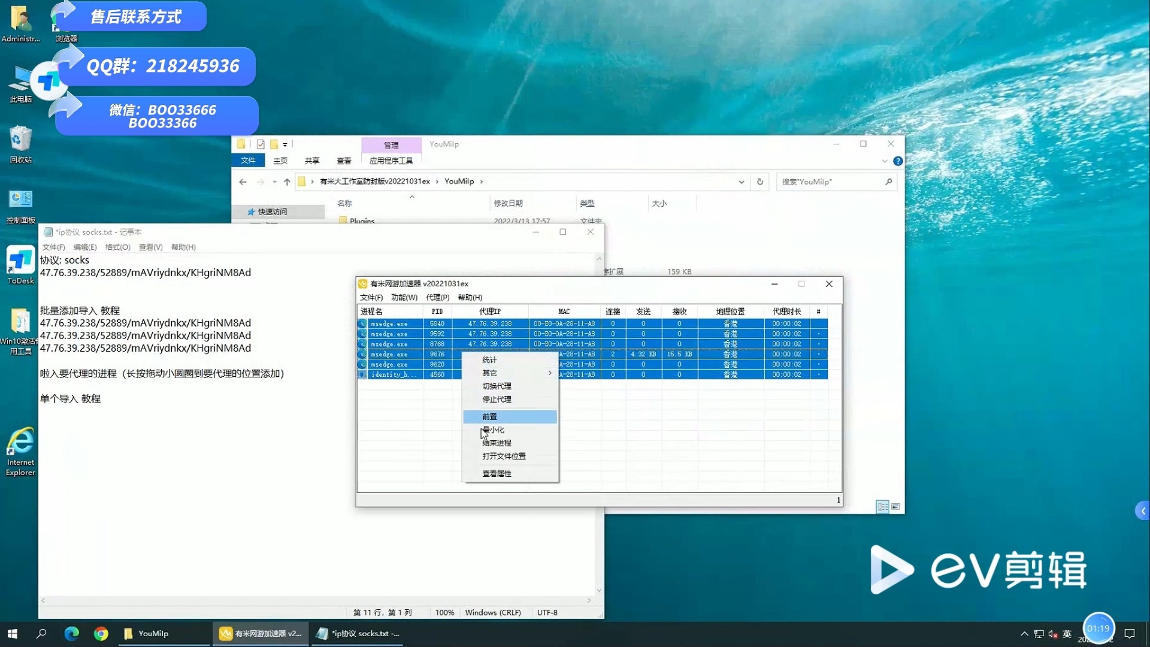1150x647 pixels.
Task: Click the muted volume tray icon
Action: point(1053,634)
